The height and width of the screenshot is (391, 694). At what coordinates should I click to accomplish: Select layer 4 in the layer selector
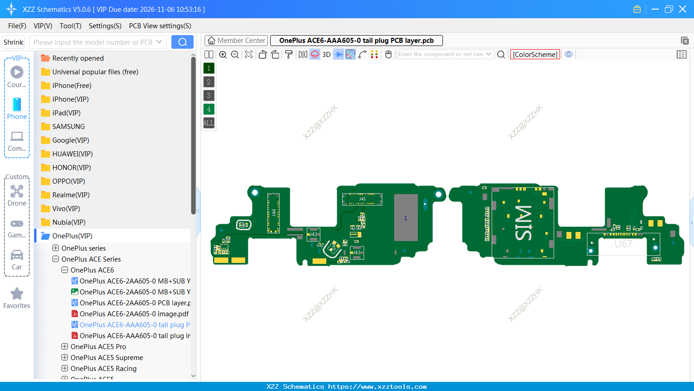(x=208, y=109)
